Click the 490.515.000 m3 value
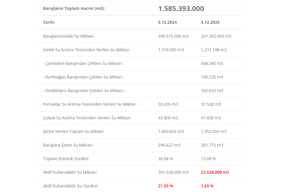The image size is (281, 192). [173, 36]
